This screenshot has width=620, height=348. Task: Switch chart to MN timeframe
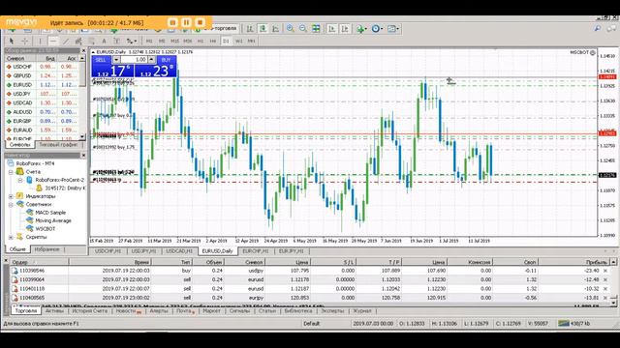click(x=252, y=41)
